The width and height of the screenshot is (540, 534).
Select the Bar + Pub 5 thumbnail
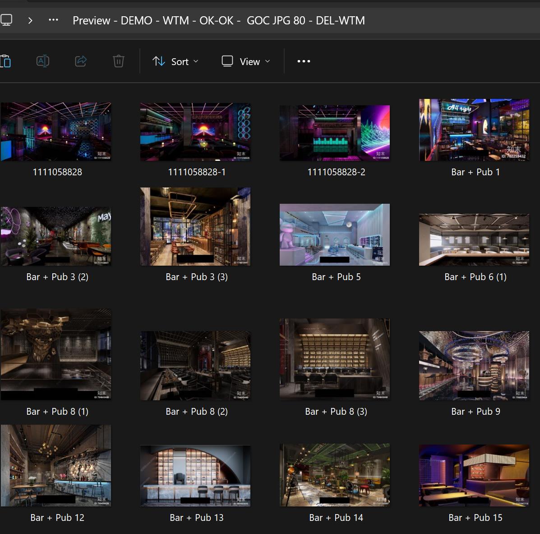pyautogui.click(x=335, y=234)
